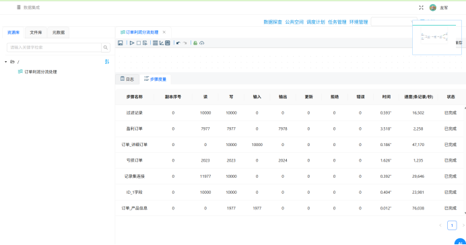Click the 数据集成 header title

click(32, 7)
